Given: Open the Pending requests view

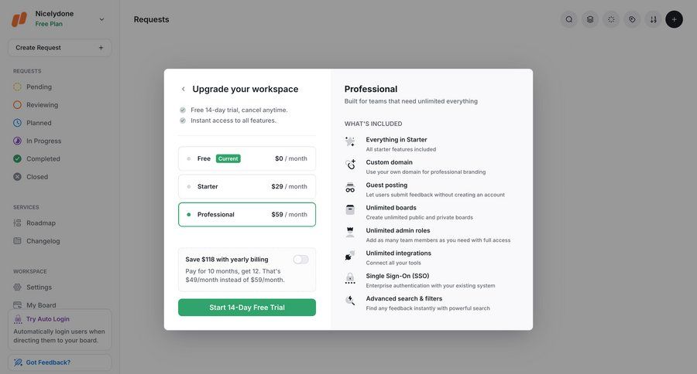Looking at the screenshot, I should (39, 87).
